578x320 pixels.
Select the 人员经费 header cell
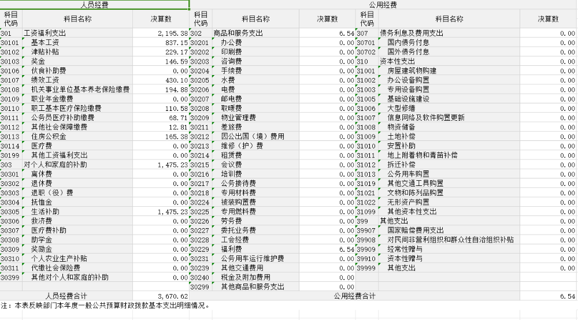(x=94, y=5)
